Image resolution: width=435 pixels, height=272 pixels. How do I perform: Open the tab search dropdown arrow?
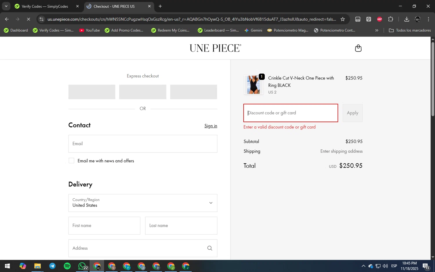click(6, 6)
